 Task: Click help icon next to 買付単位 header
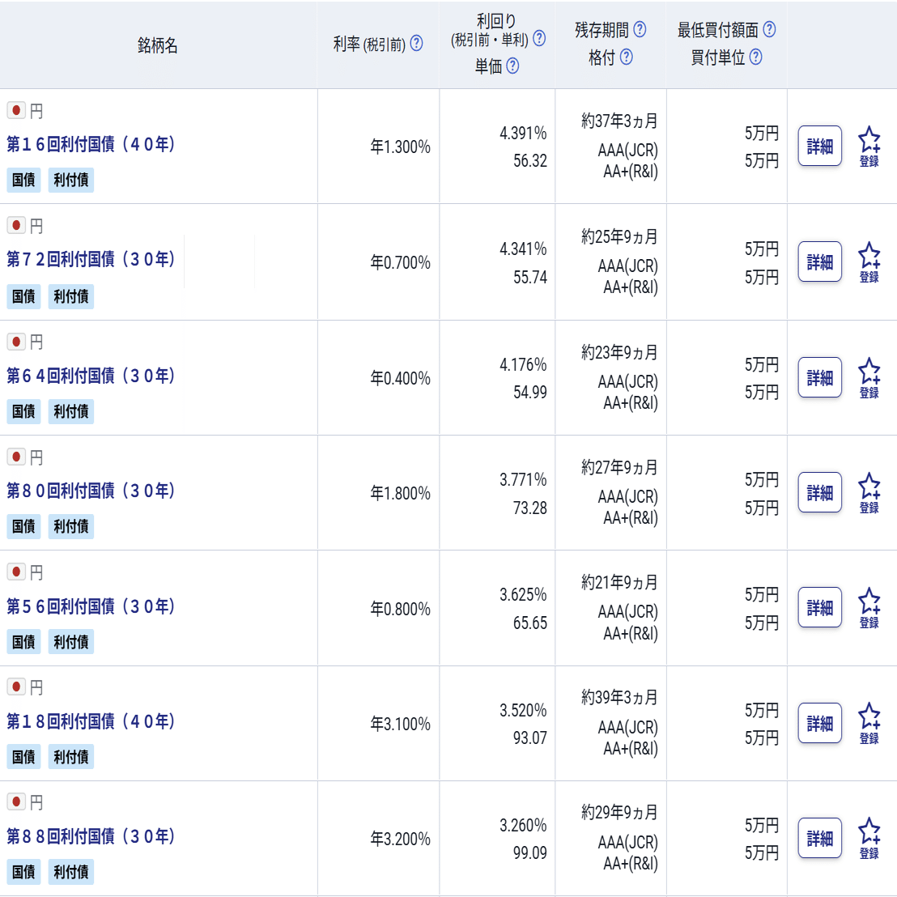click(x=755, y=57)
